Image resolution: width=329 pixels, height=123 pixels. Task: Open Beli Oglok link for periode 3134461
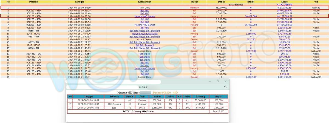pyautogui.click(x=144, y=60)
